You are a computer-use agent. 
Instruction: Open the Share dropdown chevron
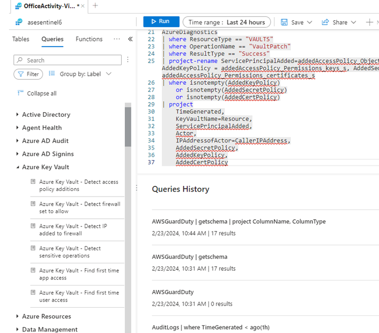coord(353,22)
